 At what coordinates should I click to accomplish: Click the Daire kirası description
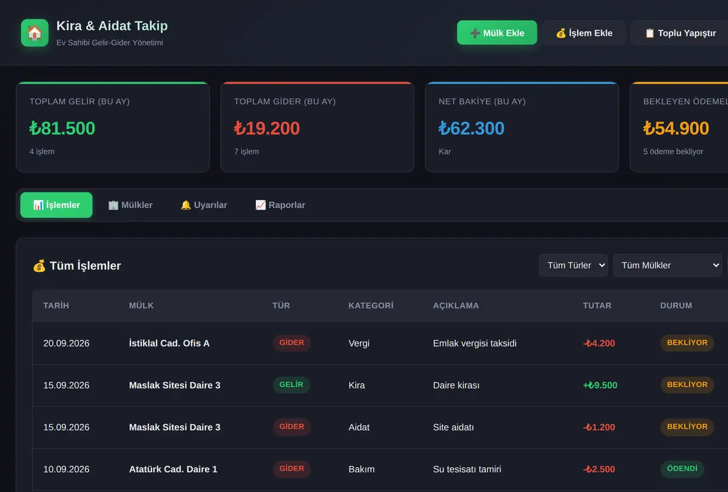pyautogui.click(x=456, y=385)
